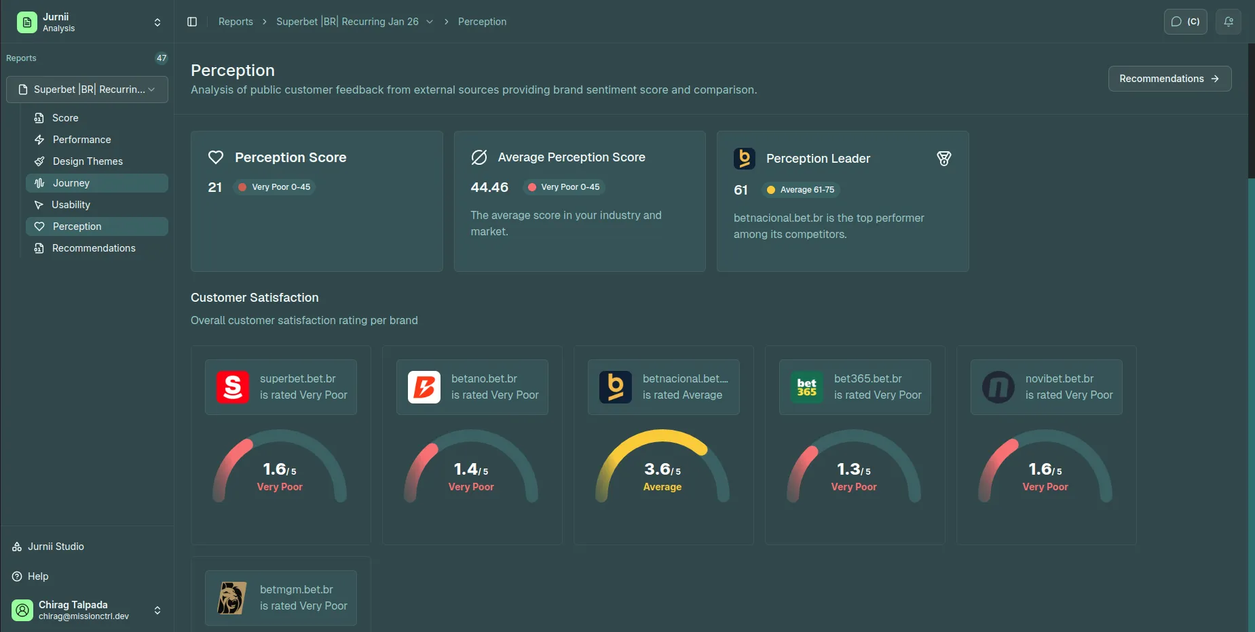Open the breadcrumb report dropdown chevron

click(x=430, y=22)
